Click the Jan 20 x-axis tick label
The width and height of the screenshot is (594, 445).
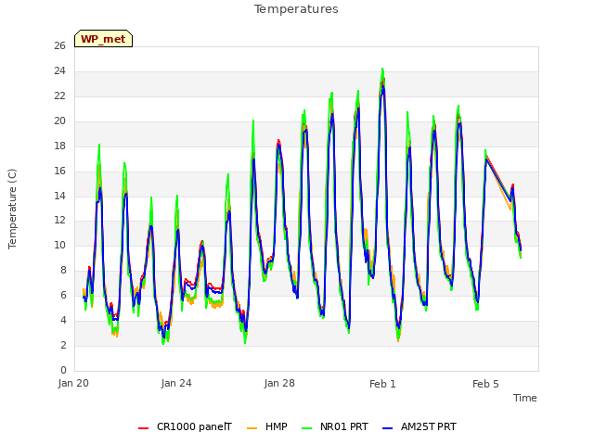tap(73, 383)
